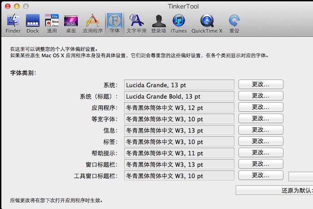Switch to the 通用 pane
Image resolution: width=313 pixels, height=209 pixels.
click(52, 24)
